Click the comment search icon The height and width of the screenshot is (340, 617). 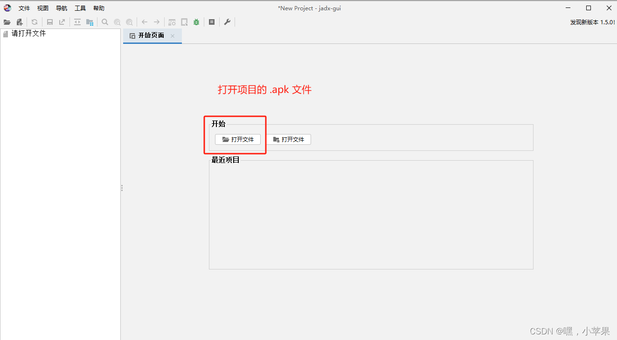[129, 22]
